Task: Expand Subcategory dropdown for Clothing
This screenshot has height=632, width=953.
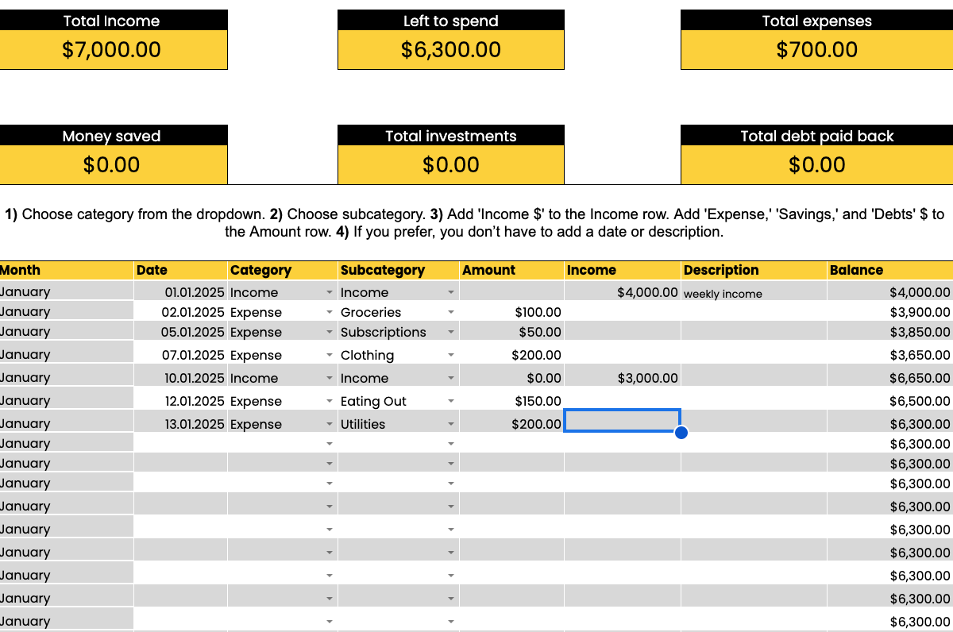Action: [451, 356]
